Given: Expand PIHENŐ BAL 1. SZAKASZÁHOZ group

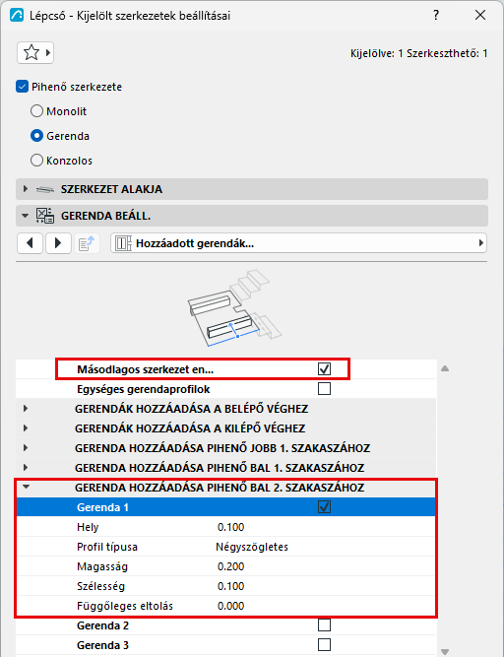Looking at the screenshot, I should [x=26, y=468].
